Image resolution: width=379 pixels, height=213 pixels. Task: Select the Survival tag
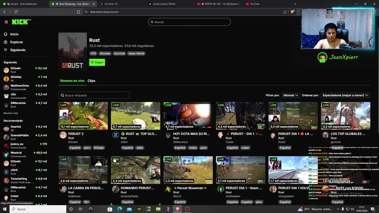click(x=119, y=54)
